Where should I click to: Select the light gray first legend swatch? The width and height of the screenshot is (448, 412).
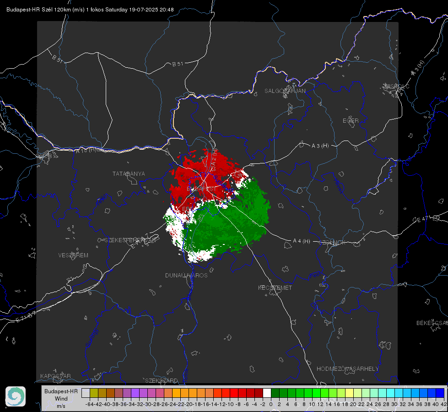click(86, 393)
